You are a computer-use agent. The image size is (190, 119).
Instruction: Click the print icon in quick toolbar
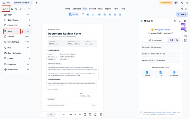pyautogui.click(x=16, y=9)
